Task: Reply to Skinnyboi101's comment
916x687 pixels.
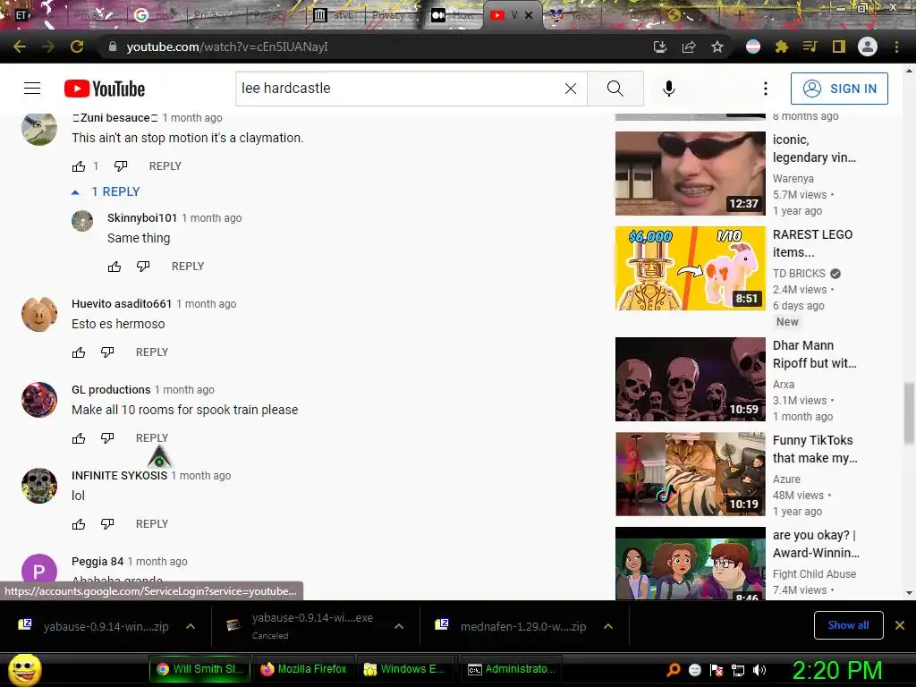Action: (188, 267)
